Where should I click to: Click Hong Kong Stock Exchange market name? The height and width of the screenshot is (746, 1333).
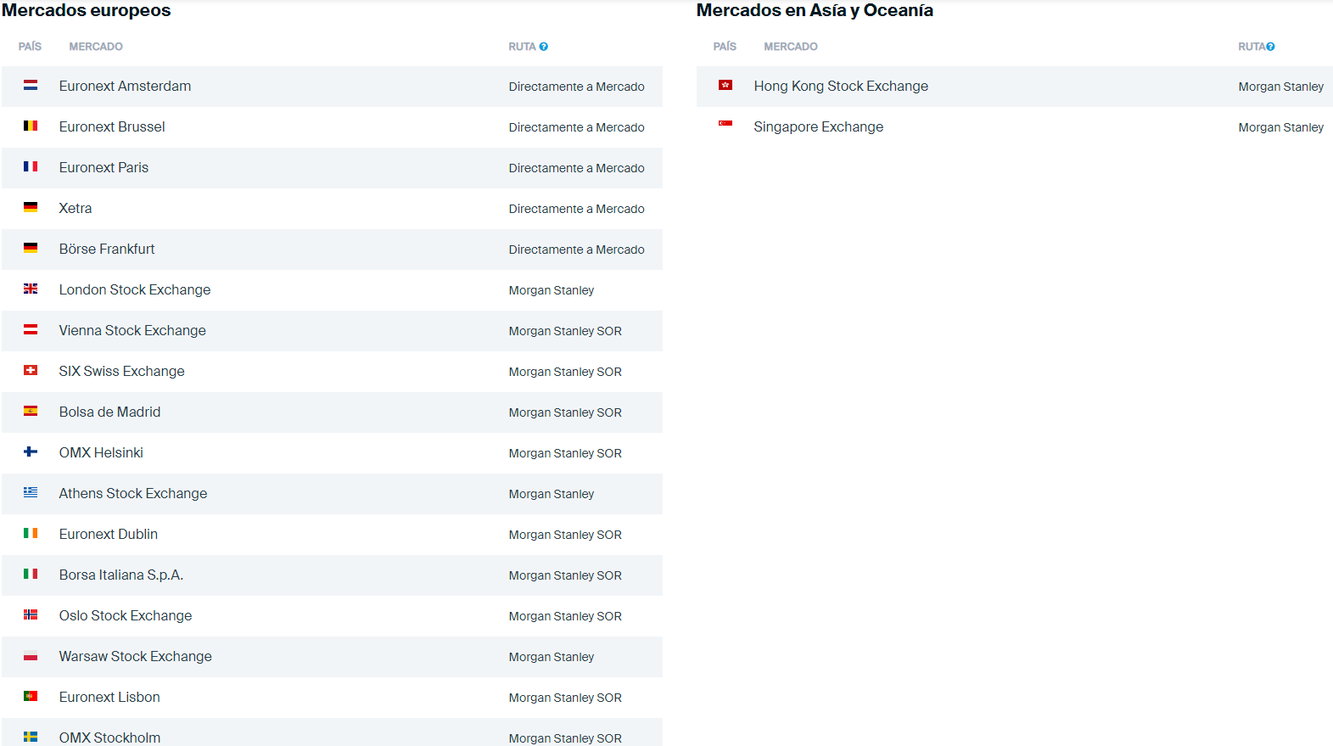click(840, 87)
